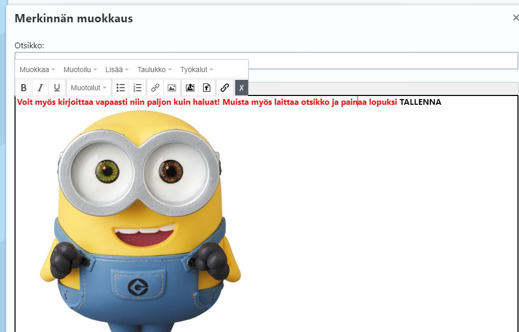Open the Muokkaa menu

point(37,70)
